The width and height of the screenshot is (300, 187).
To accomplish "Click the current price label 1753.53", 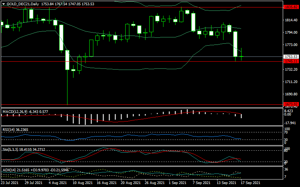I will (291, 57).
